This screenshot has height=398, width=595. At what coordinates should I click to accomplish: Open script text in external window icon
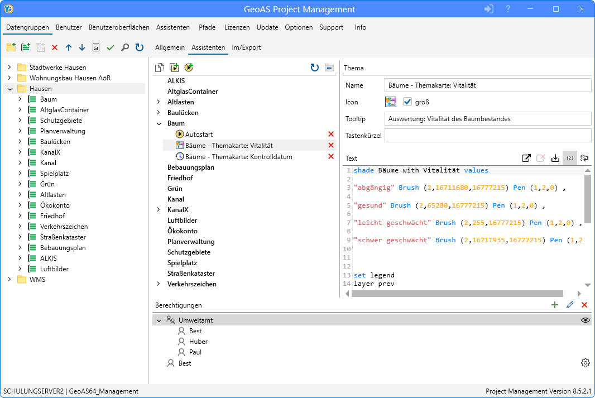(526, 158)
